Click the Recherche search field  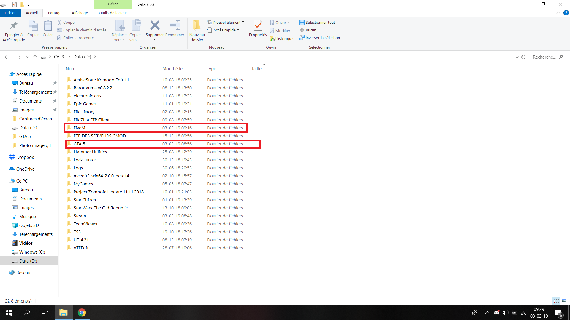(544, 57)
